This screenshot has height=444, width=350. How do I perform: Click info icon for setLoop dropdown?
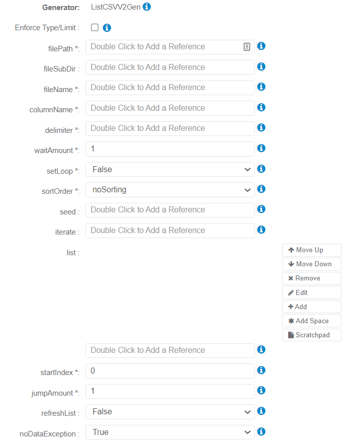(x=261, y=169)
